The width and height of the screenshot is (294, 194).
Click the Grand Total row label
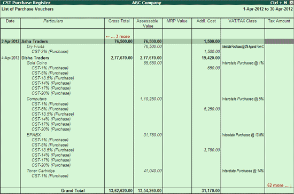[73, 191]
